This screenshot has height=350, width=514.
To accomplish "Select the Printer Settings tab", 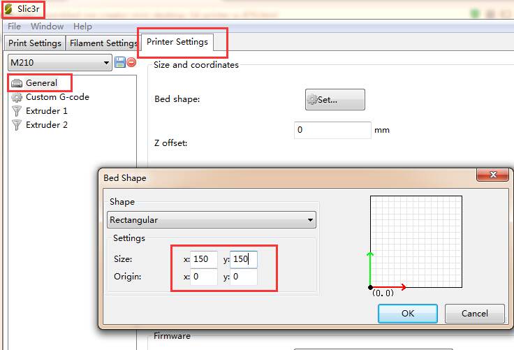I will [x=177, y=42].
